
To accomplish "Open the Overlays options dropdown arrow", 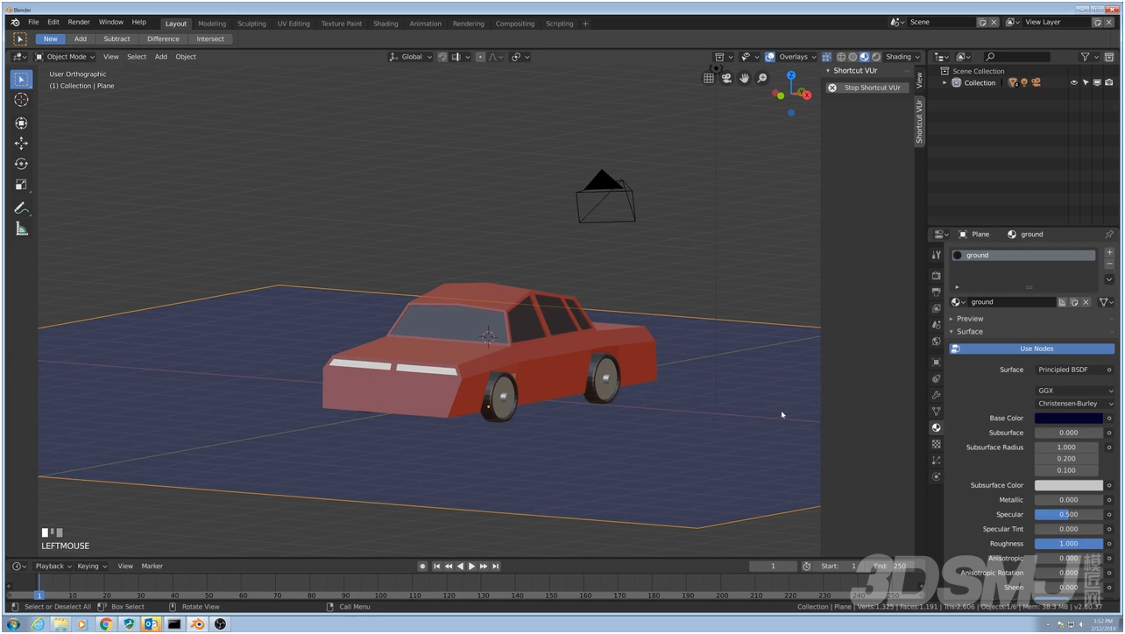I will [814, 57].
